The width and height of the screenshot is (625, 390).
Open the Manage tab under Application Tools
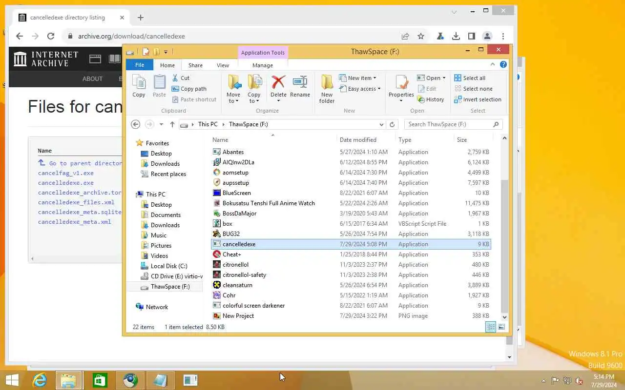263,65
